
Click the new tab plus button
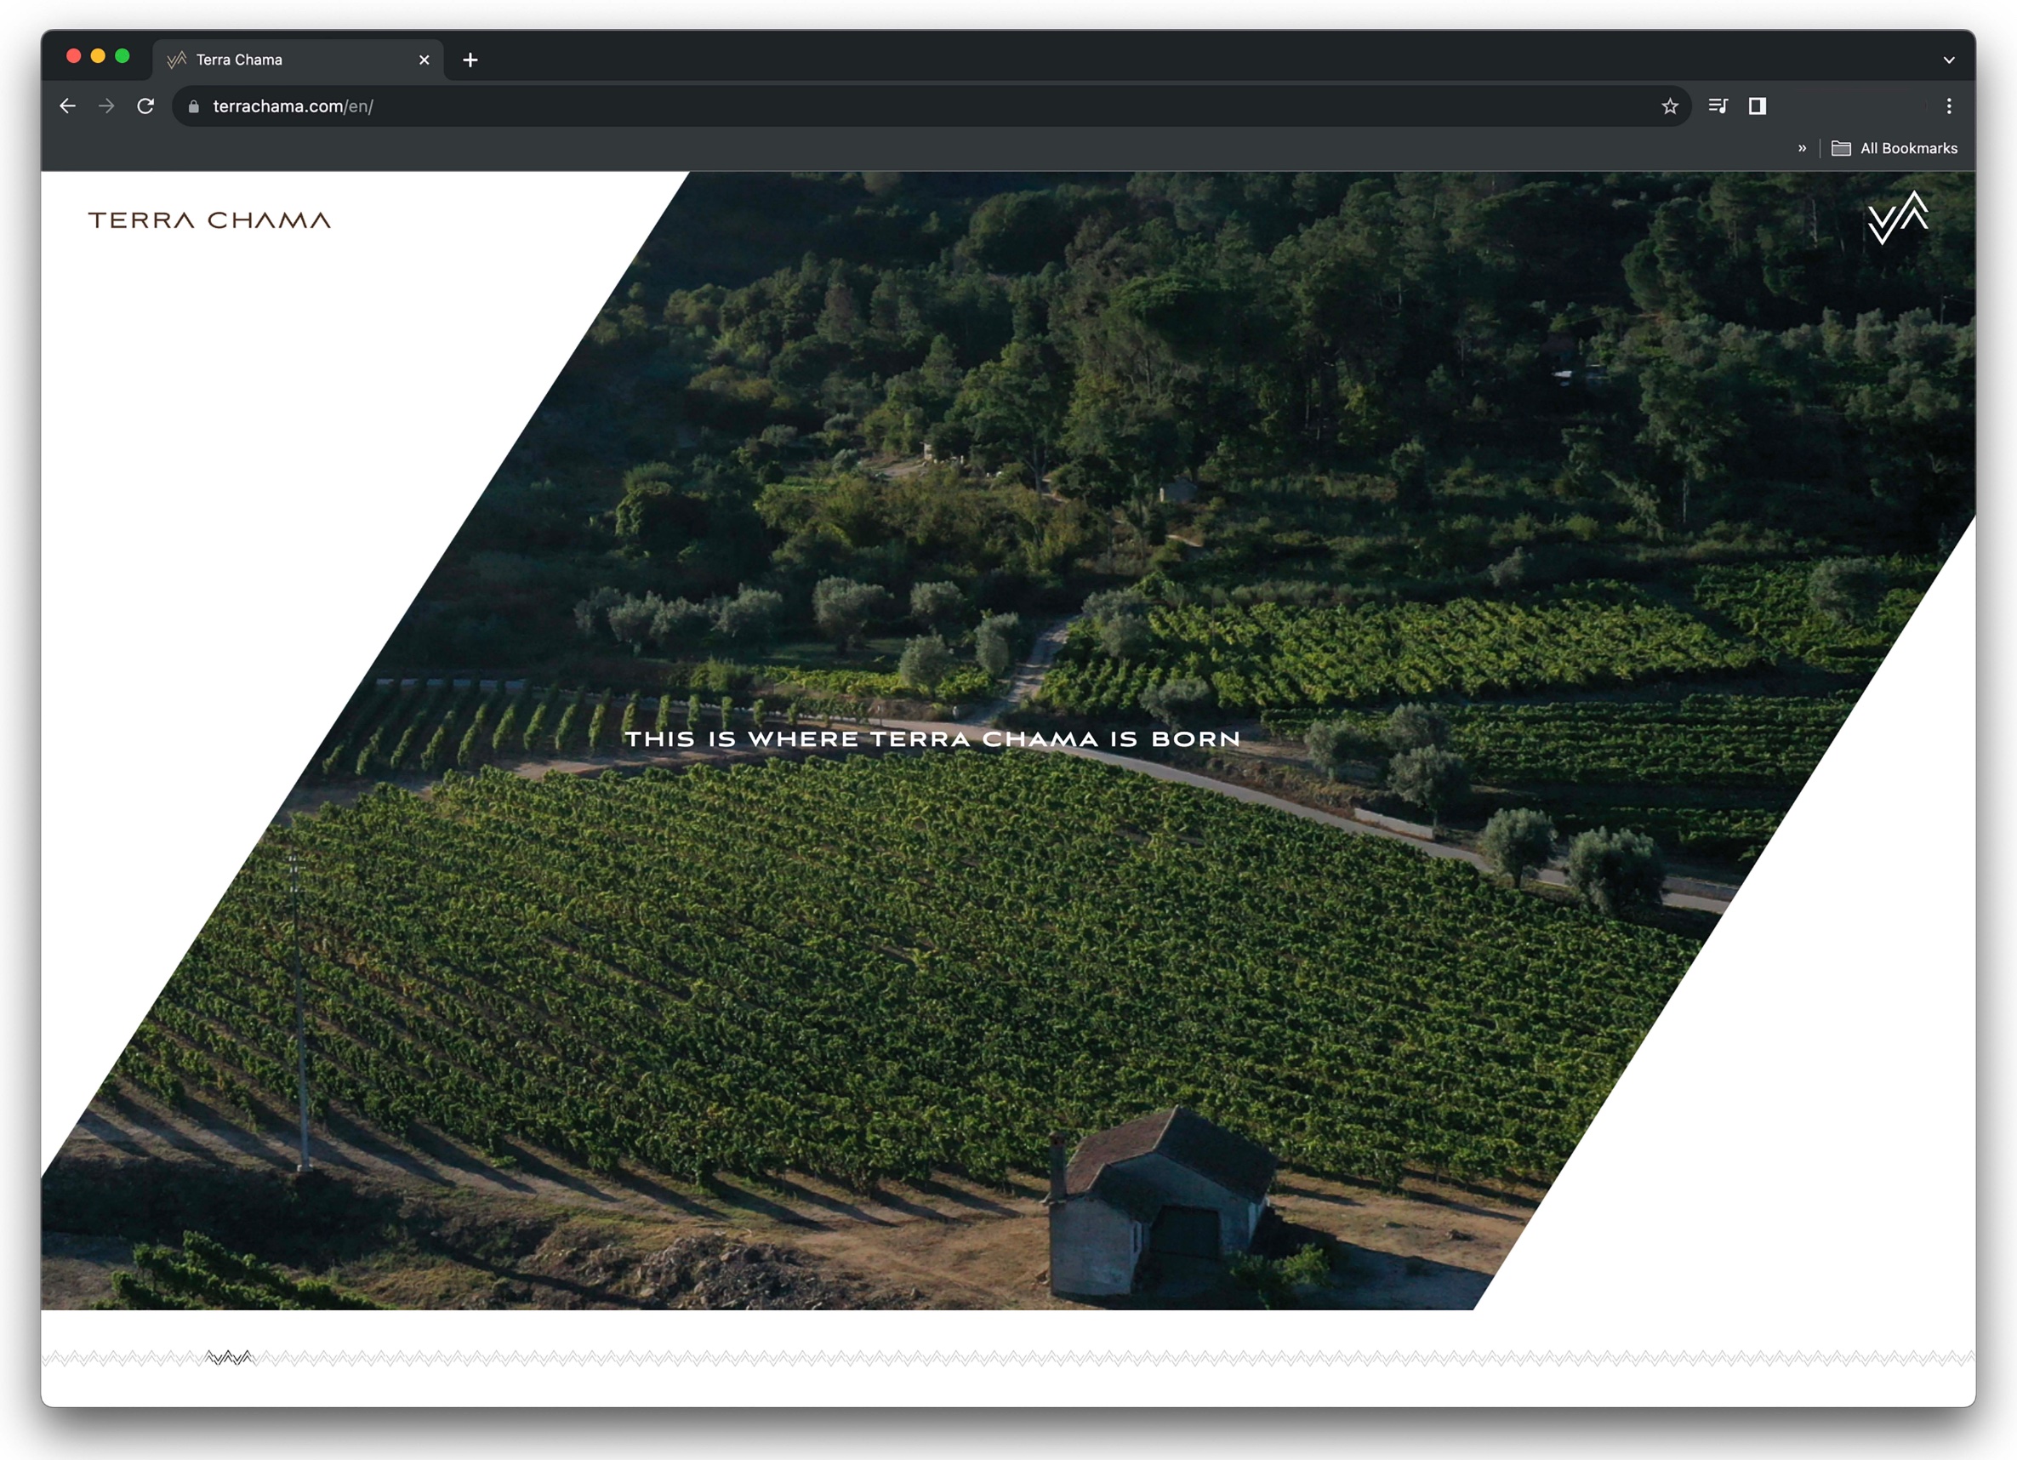click(x=468, y=60)
